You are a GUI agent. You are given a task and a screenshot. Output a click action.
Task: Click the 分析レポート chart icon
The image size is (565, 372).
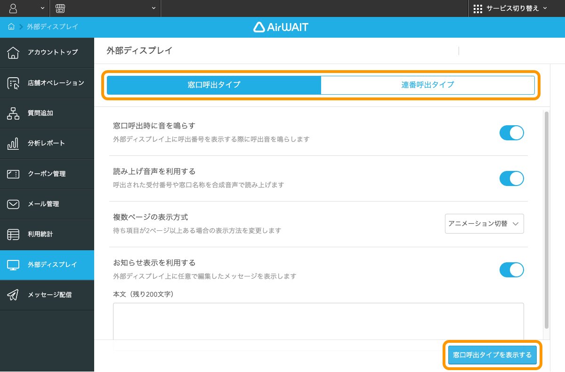click(13, 143)
